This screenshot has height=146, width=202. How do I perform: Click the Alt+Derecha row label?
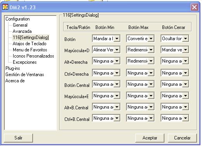(x=76, y=62)
